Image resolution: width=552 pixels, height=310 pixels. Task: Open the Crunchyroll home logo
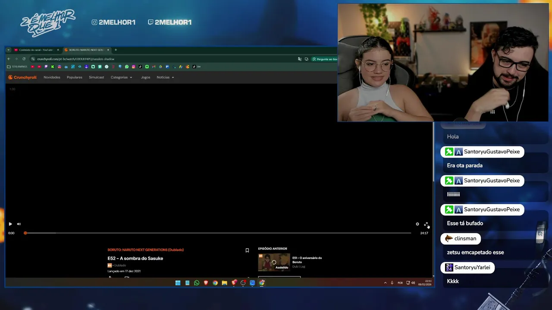tap(22, 77)
